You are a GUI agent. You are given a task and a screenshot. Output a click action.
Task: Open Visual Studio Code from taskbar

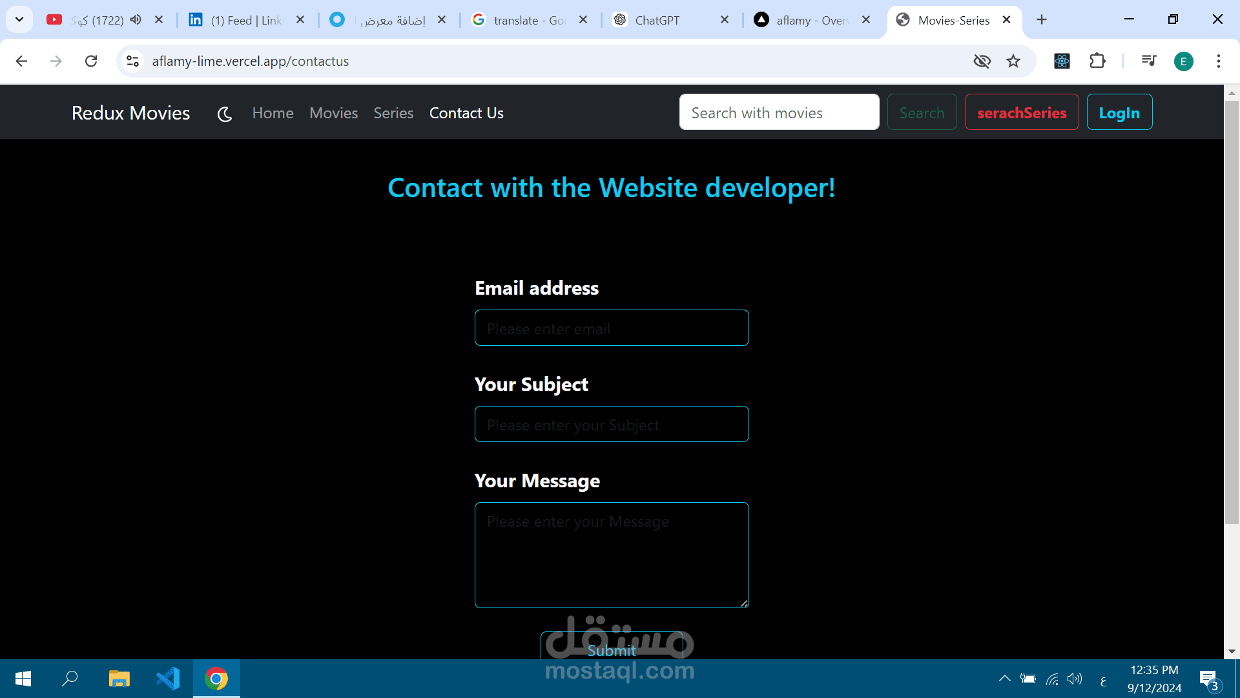click(x=168, y=679)
